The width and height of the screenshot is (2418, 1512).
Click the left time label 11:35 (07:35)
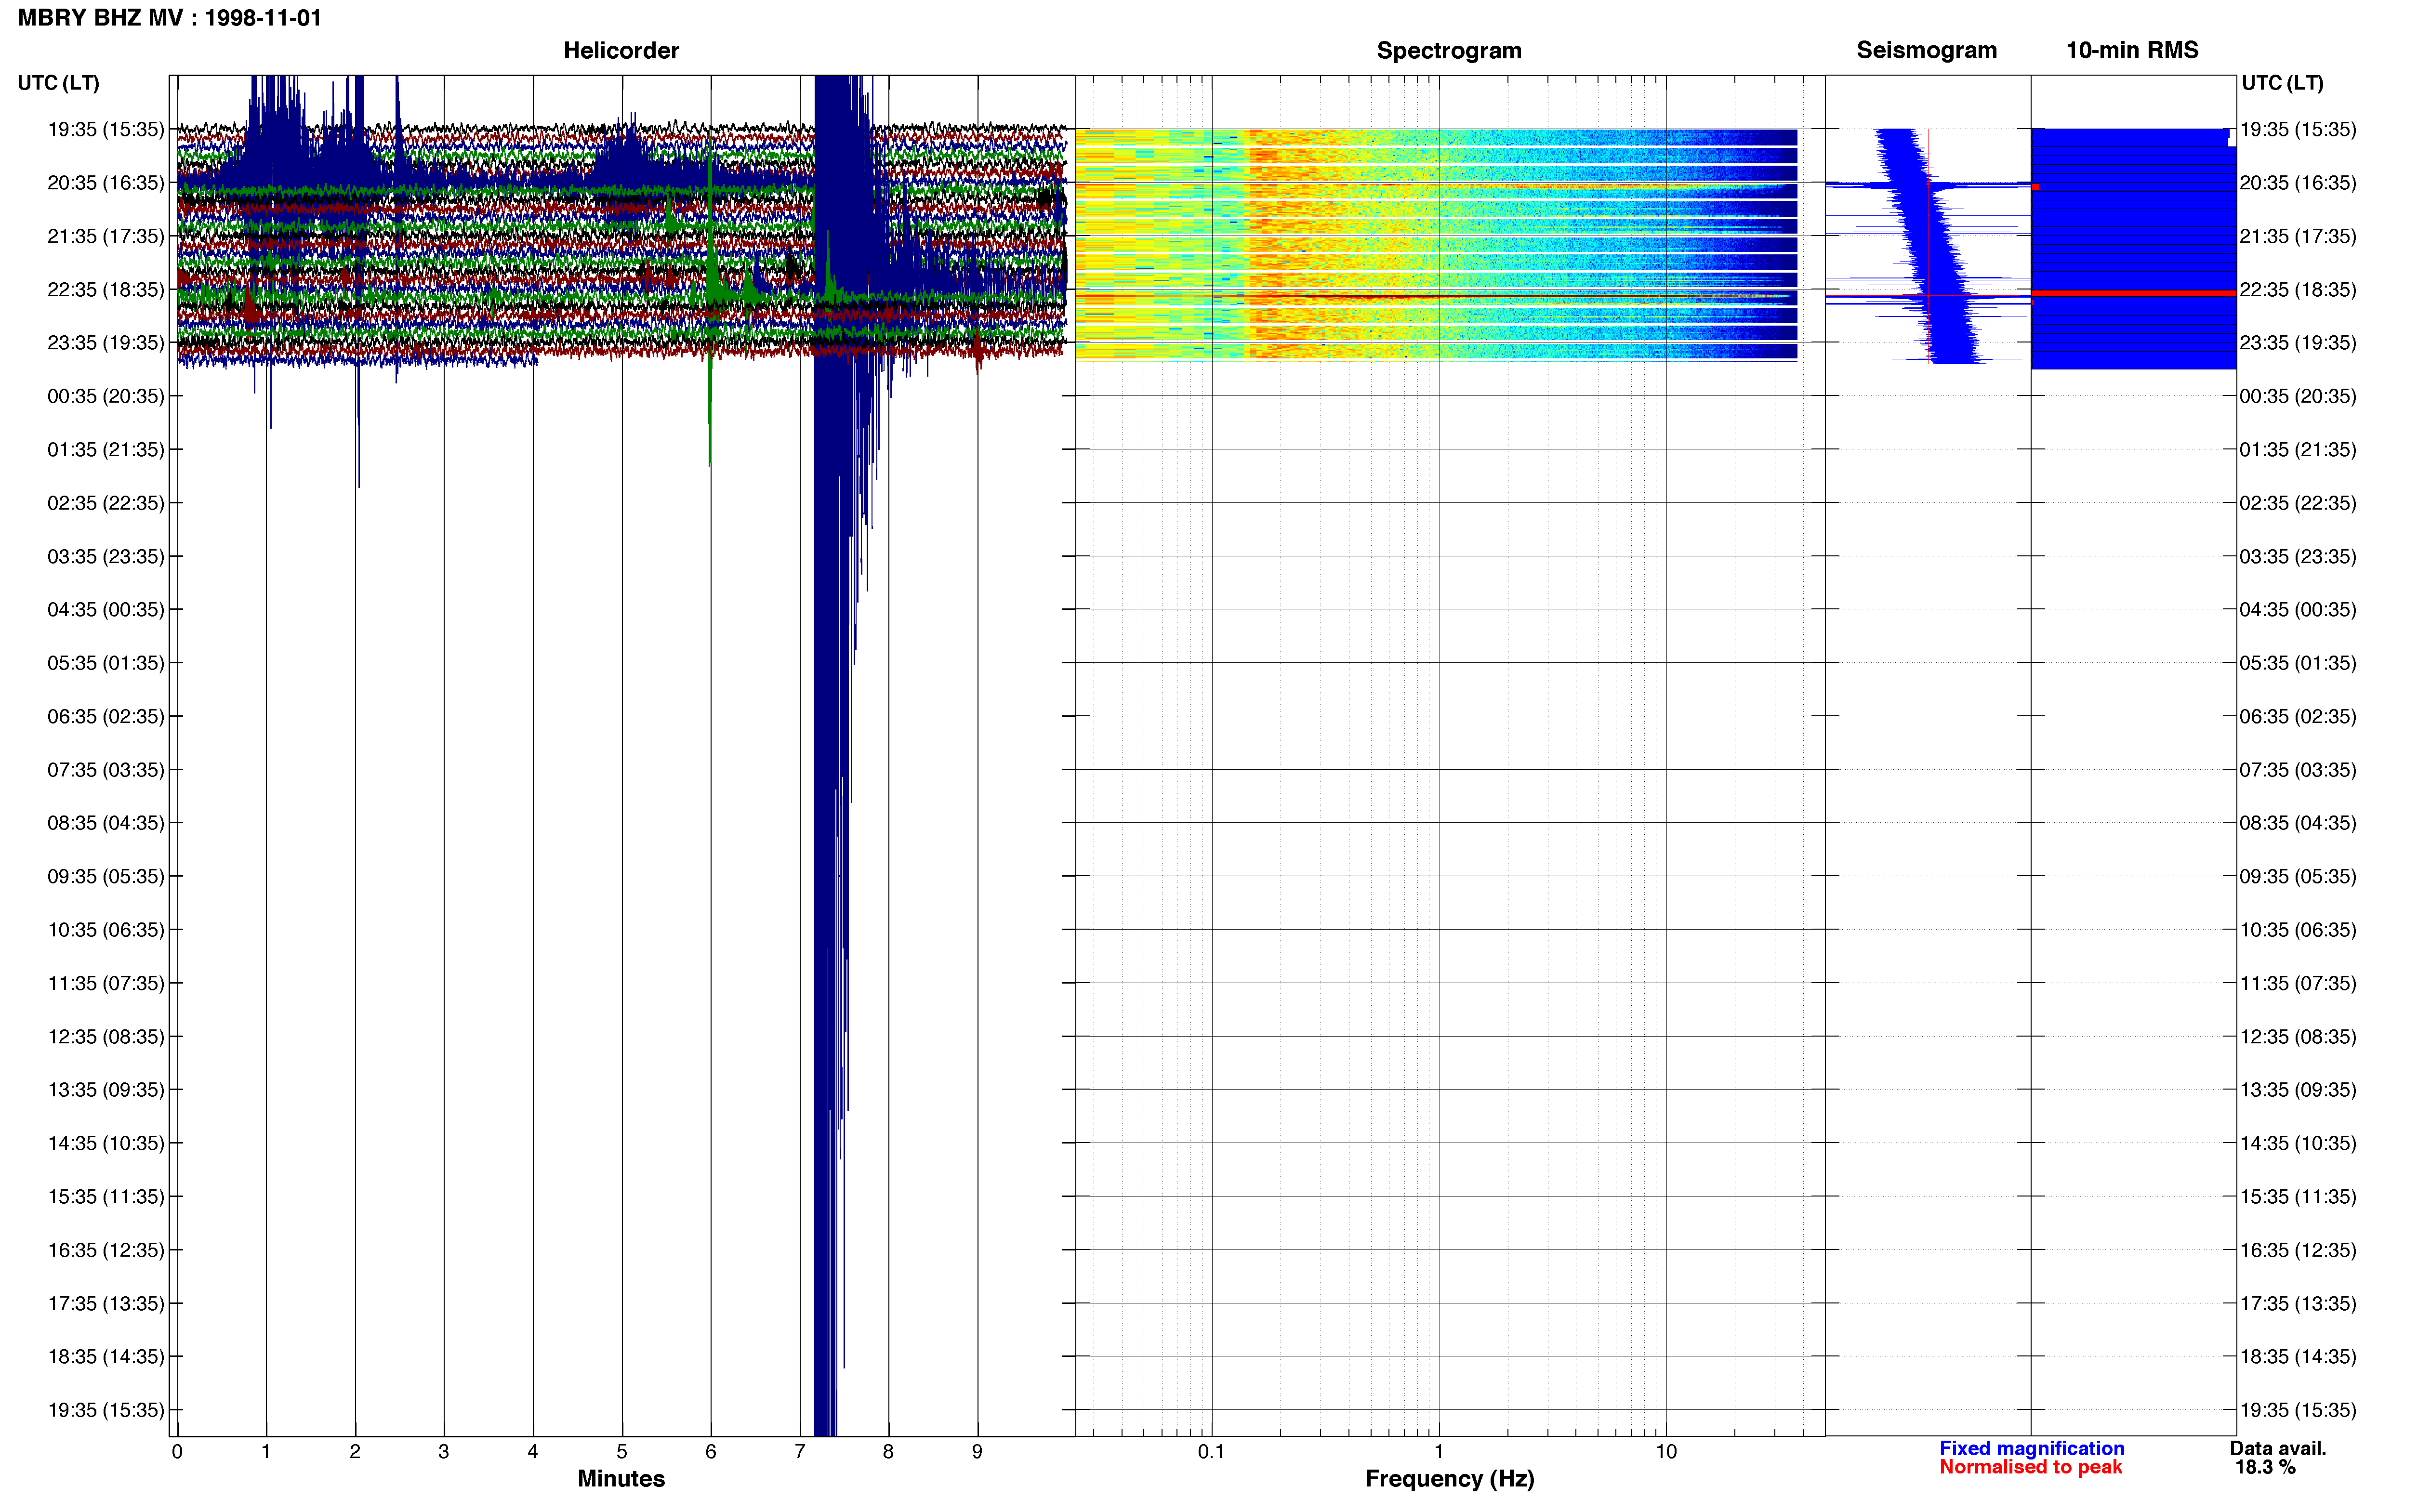pos(106,983)
